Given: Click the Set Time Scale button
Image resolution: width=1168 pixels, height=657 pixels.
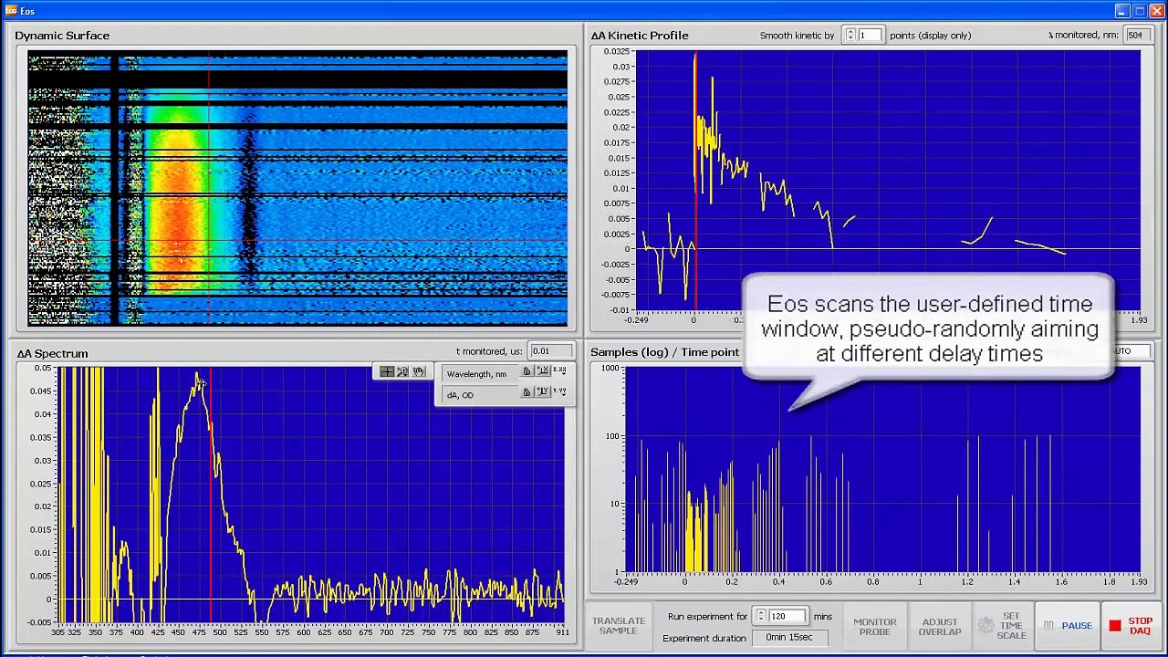Looking at the screenshot, I should click(1002, 626).
